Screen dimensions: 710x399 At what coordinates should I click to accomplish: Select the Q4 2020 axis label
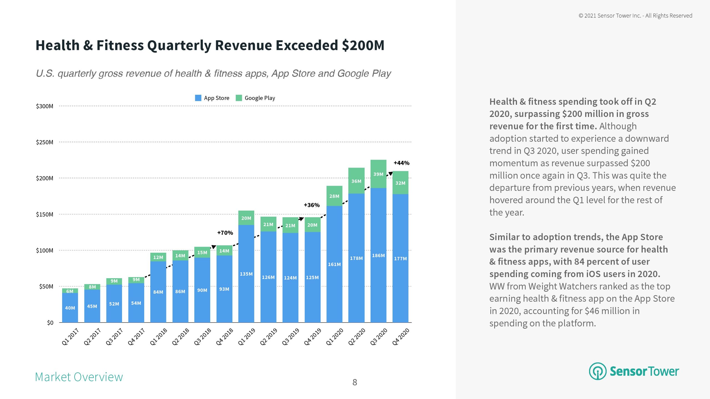coord(400,336)
